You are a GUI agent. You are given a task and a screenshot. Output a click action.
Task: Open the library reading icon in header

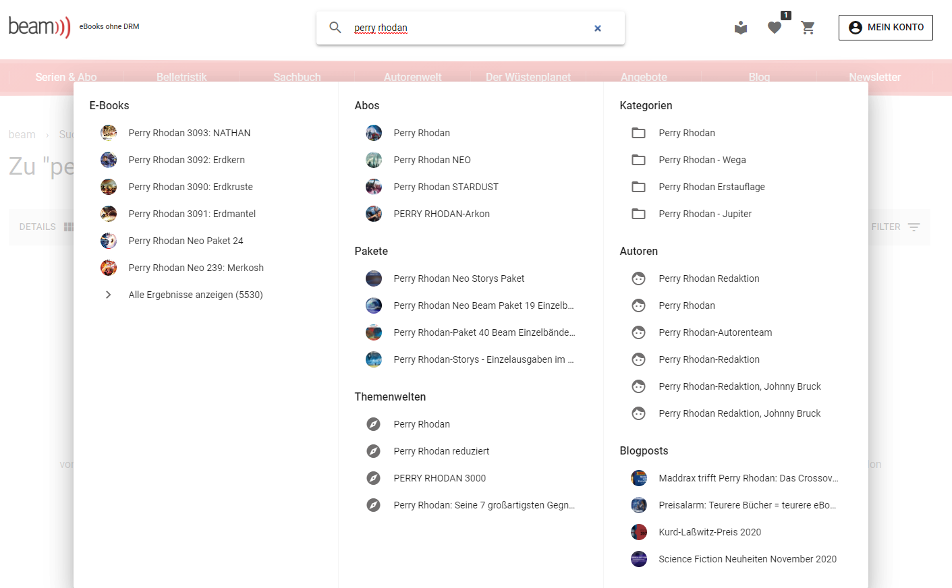[741, 28]
